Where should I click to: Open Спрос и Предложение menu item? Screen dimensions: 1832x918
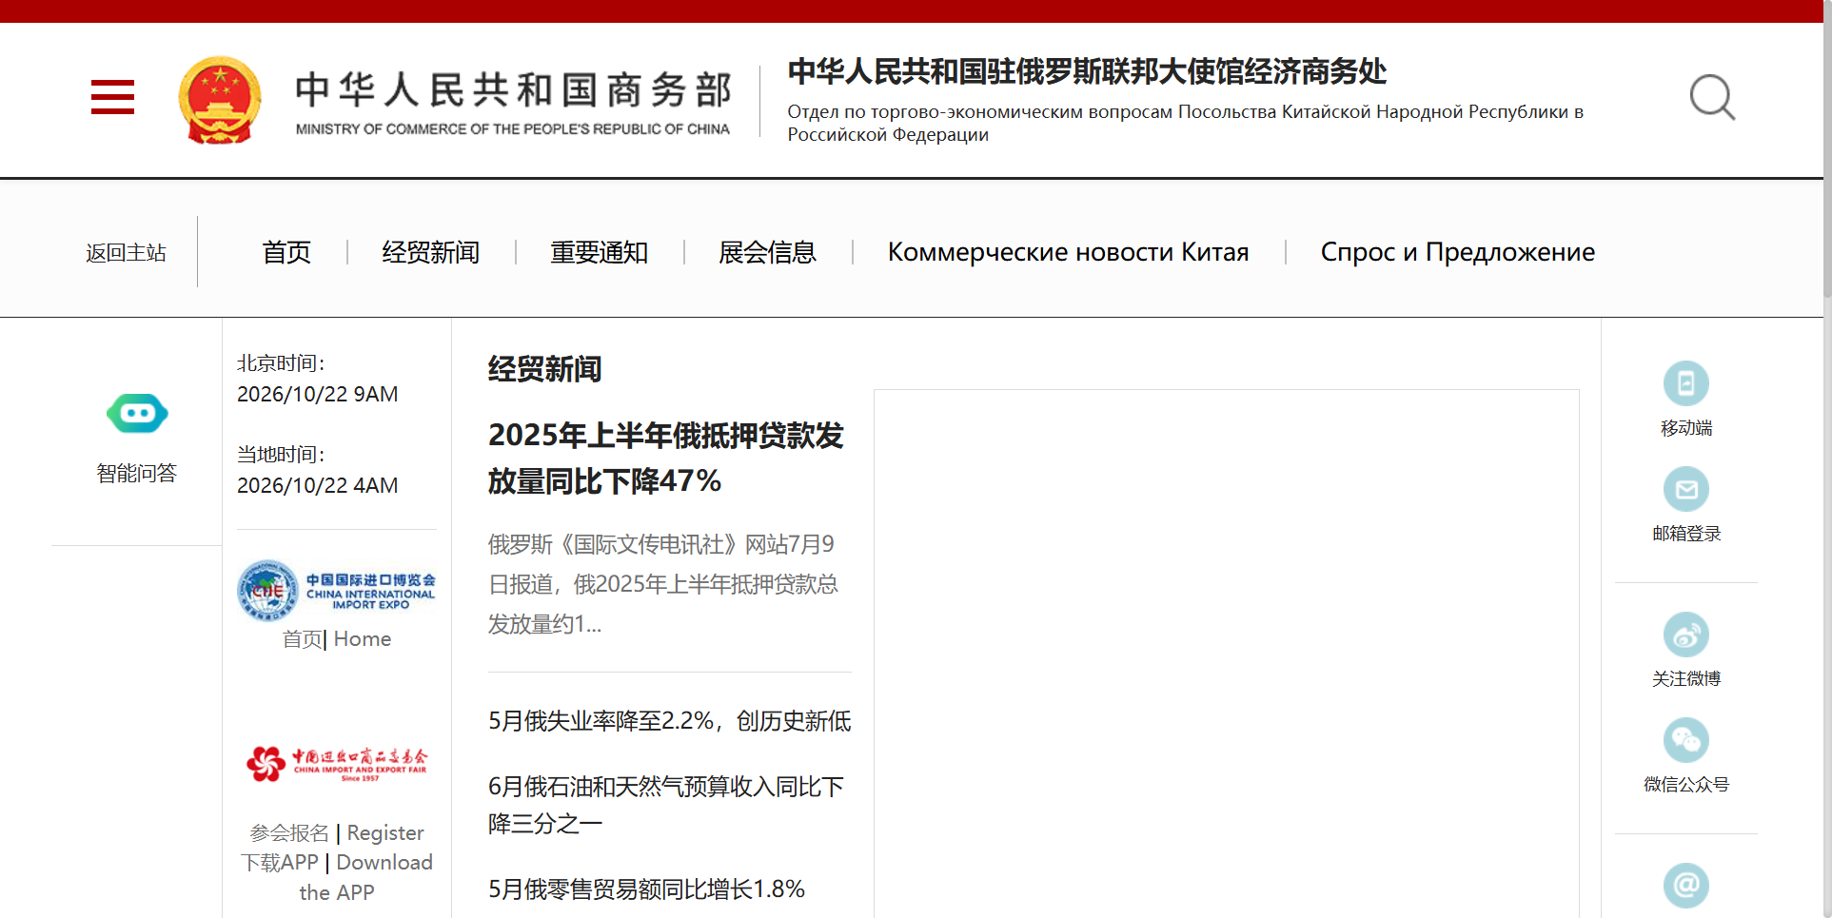coord(1457,252)
